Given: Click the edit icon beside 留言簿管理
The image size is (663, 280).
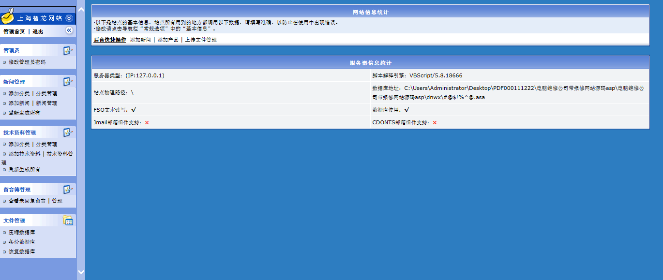Looking at the screenshot, I should pos(68,190).
